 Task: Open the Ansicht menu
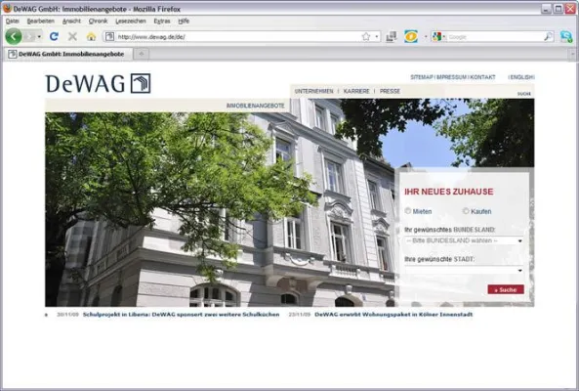71,22
